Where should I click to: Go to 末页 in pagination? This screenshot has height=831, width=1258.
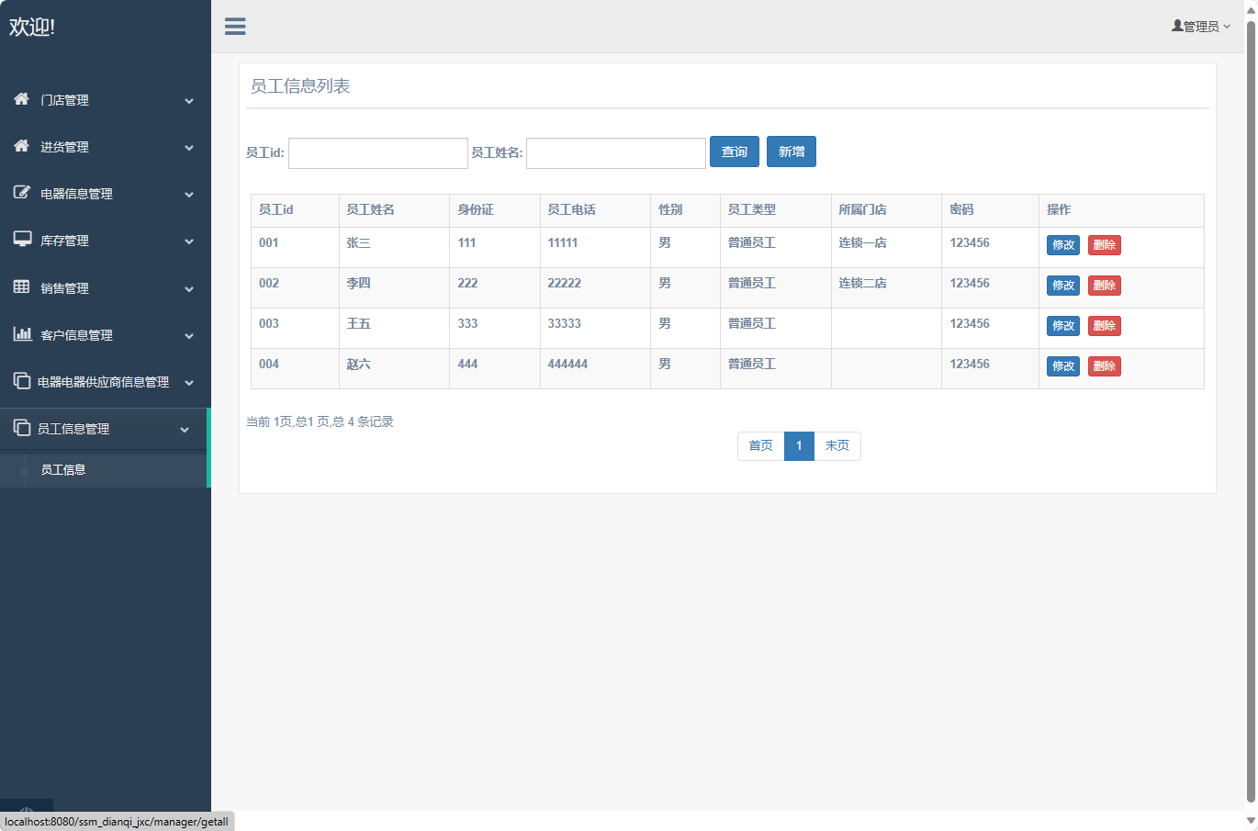[837, 446]
